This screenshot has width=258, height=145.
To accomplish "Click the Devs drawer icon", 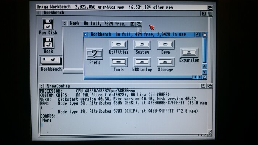I will coord(165,45).
